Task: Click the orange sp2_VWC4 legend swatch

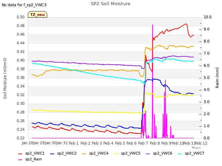Action: pyautogui.click(x=84, y=154)
